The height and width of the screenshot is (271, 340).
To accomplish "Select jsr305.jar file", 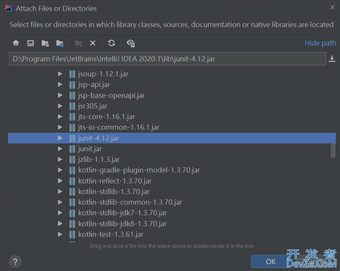I will click(93, 106).
